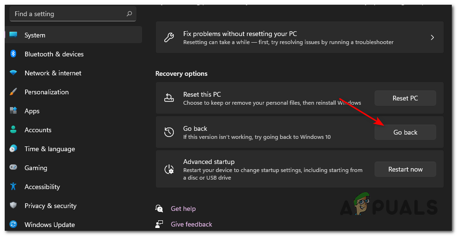The height and width of the screenshot is (236, 457).
Task: Click the Accounts person icon
Action: (13, 130)
